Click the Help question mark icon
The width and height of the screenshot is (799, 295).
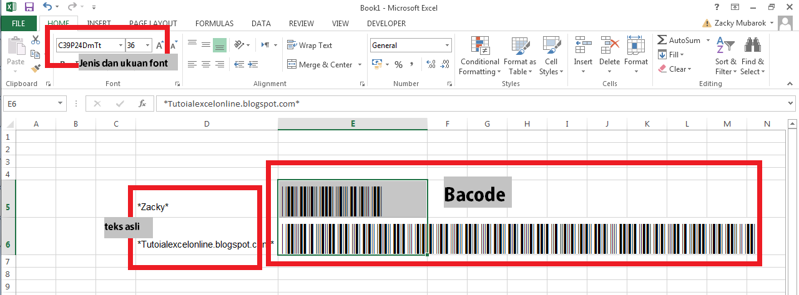coord(716,7)
